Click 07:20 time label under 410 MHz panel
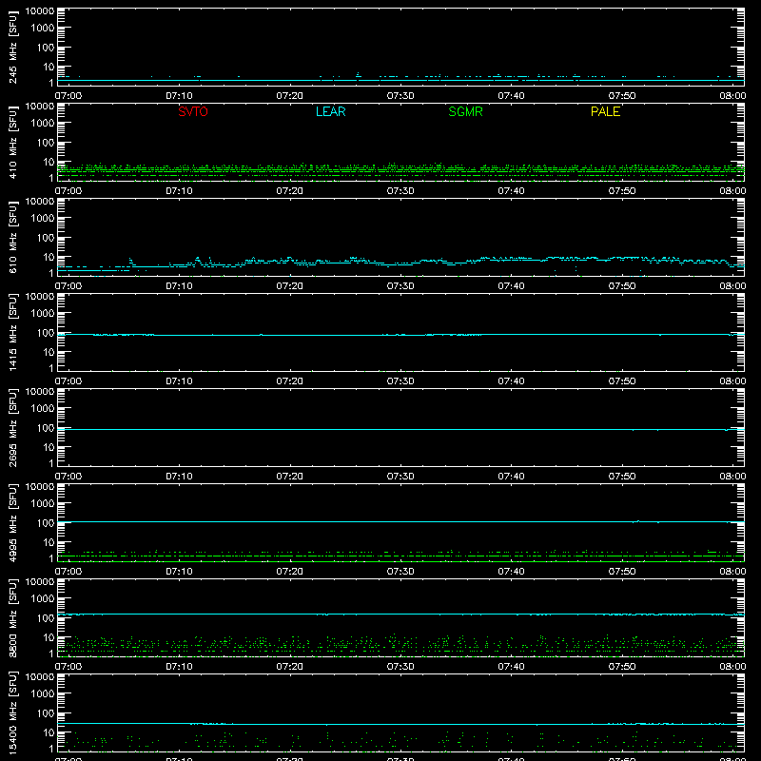 coord(290,191)
